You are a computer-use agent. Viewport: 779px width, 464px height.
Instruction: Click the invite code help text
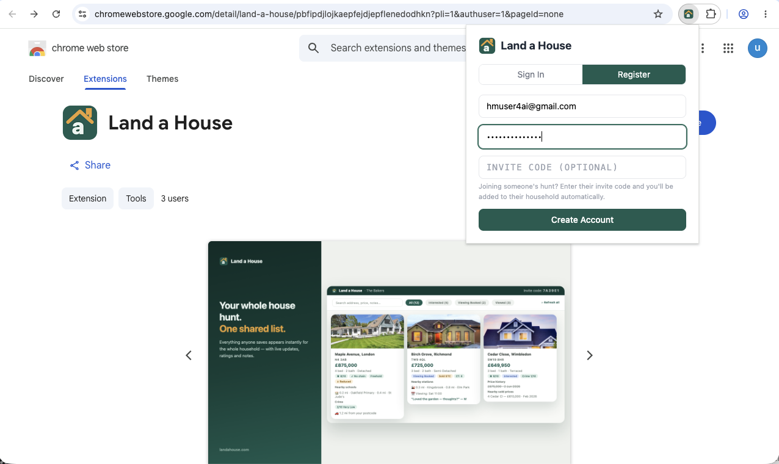576,192
